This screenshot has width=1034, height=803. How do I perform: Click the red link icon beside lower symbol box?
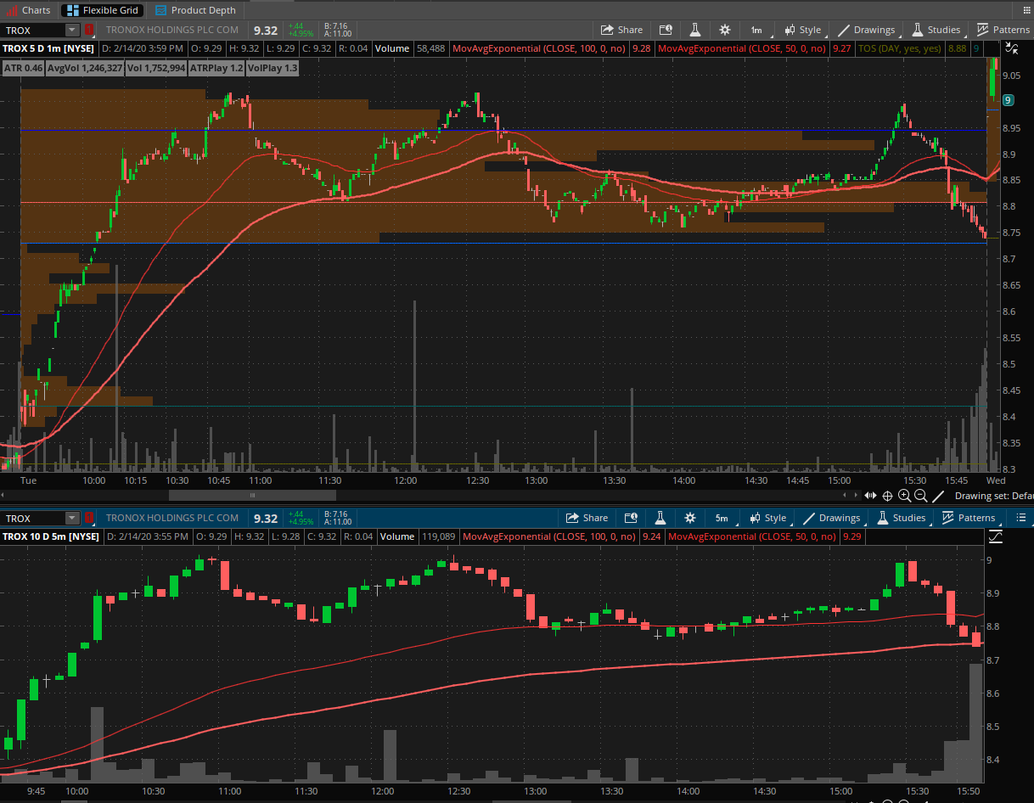89,518
